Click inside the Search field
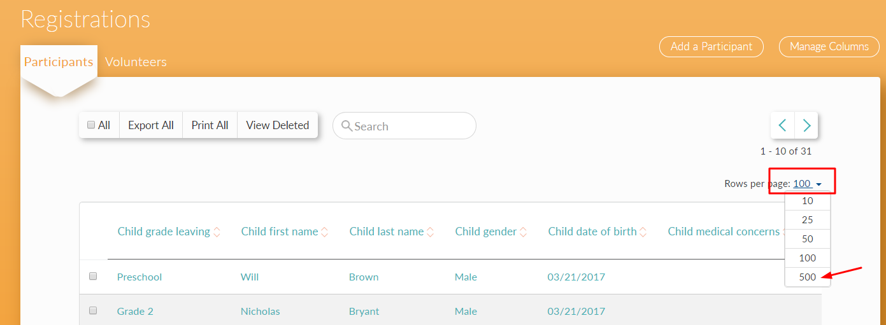Screen dimensions: 886x325 point(411,126)
